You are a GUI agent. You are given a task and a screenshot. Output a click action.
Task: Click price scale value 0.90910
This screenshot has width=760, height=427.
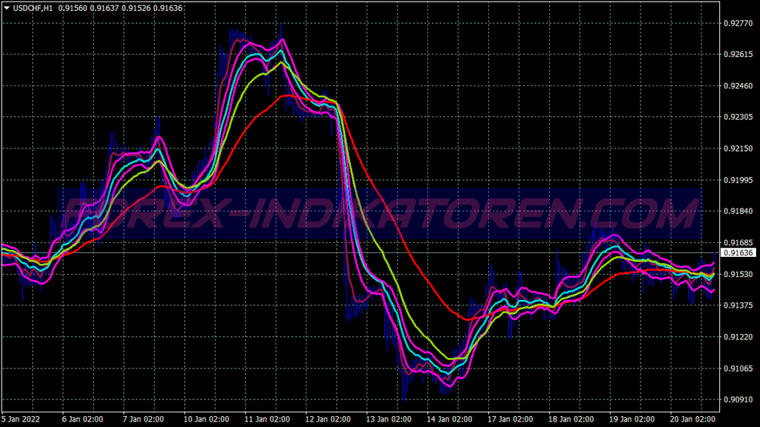point(738,400)
